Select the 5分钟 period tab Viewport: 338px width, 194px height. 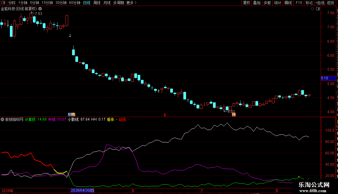click(x=34, y=3)
